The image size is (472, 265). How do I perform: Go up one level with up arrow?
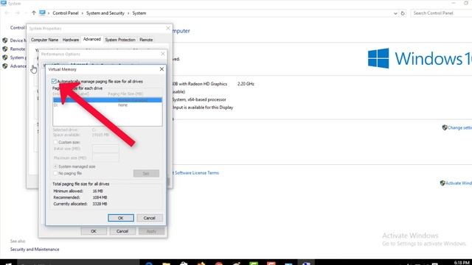tap(34, 13)
